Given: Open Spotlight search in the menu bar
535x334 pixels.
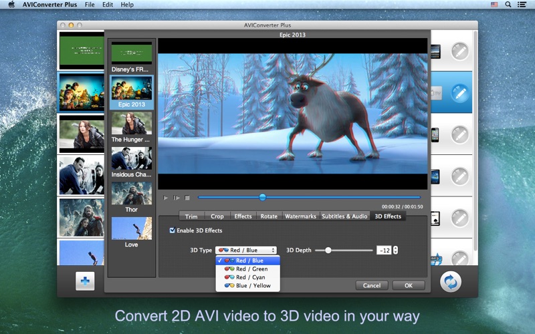Looking at the screenshot, I should (508, 5).
